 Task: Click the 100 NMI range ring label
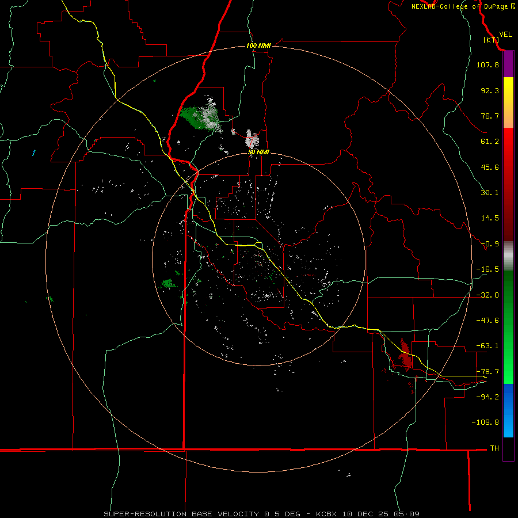(258, 45)
